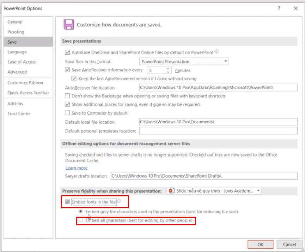Uncheck Embed fonts in the file

click(x=67, y=202)
